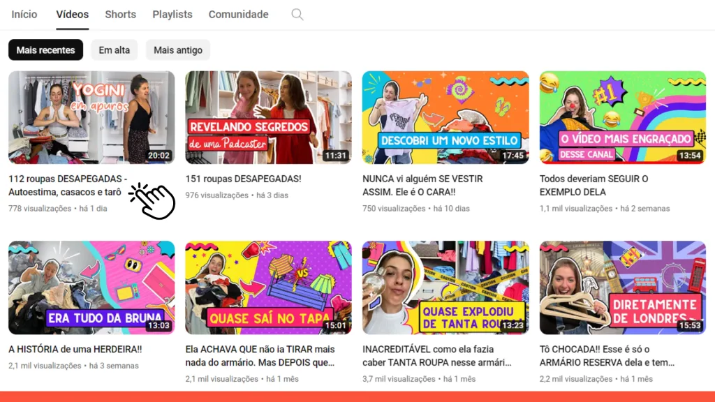Open the O Vídeo Mais Engraçado thumbnail
The height and width of the screenshot is (402, 715).
point(622,117)
